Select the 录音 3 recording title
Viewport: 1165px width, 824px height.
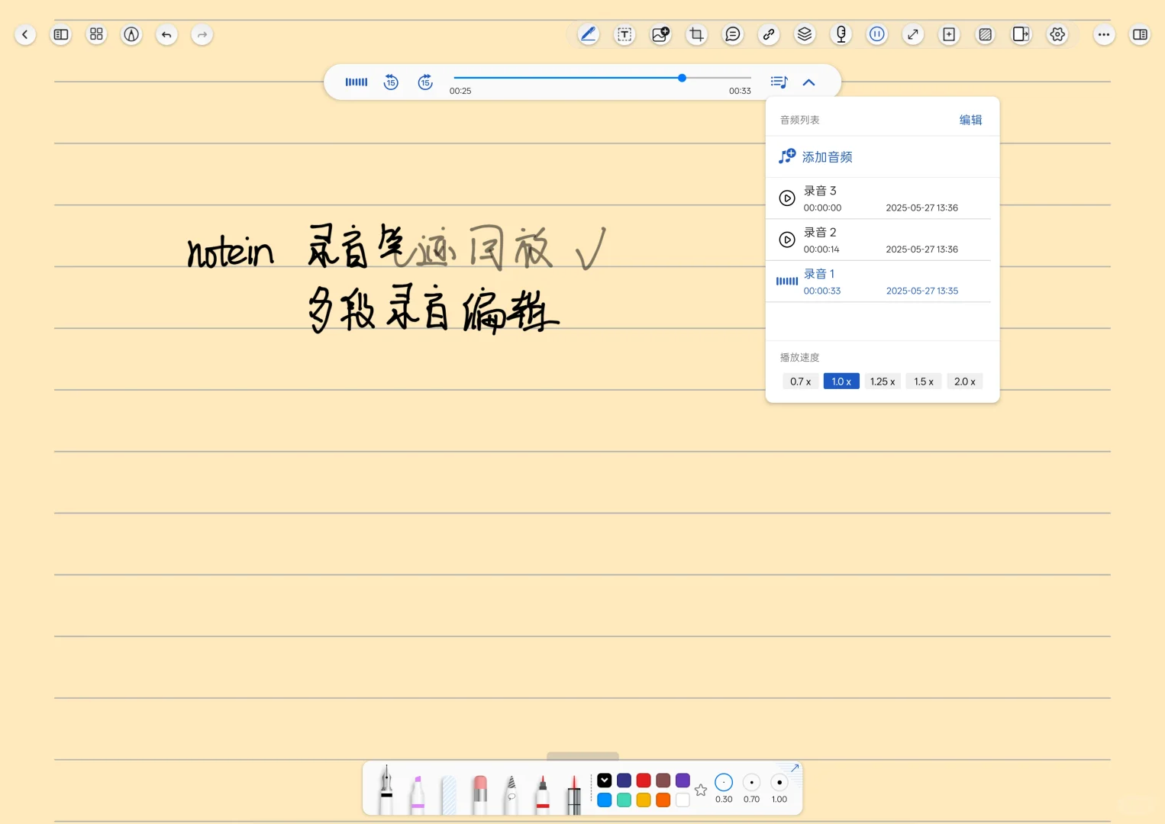(x=820, y=191)
